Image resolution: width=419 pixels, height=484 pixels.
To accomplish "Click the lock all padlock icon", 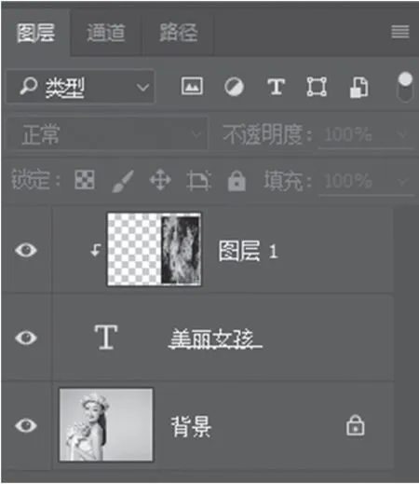I will point(237,180).
